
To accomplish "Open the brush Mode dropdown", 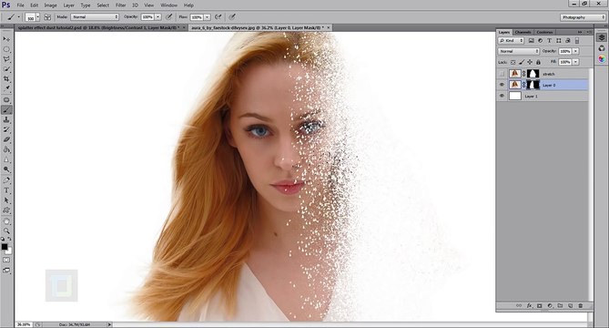I will click(95, 17).
